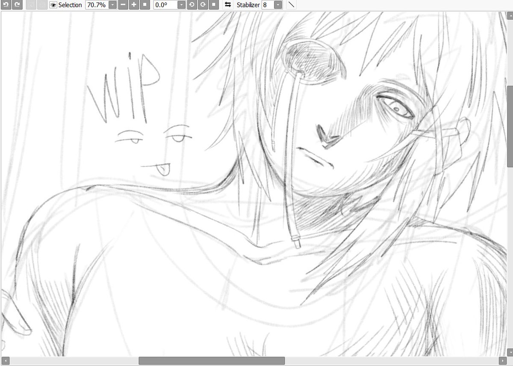Viewport: 513px width, 366px height.
Task: Toggle the straight line drawing mode icon
Action: coord(291,5)
